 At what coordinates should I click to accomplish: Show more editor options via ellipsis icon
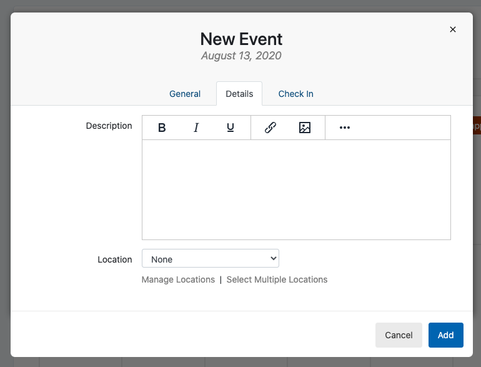[344, 128]
